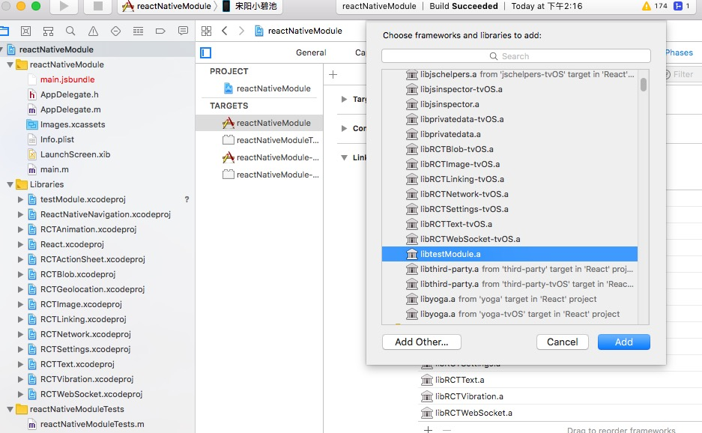Click Cancel in the frameworks dialog
This screenshot has height=433, width=702.
(x=563, y=342)
